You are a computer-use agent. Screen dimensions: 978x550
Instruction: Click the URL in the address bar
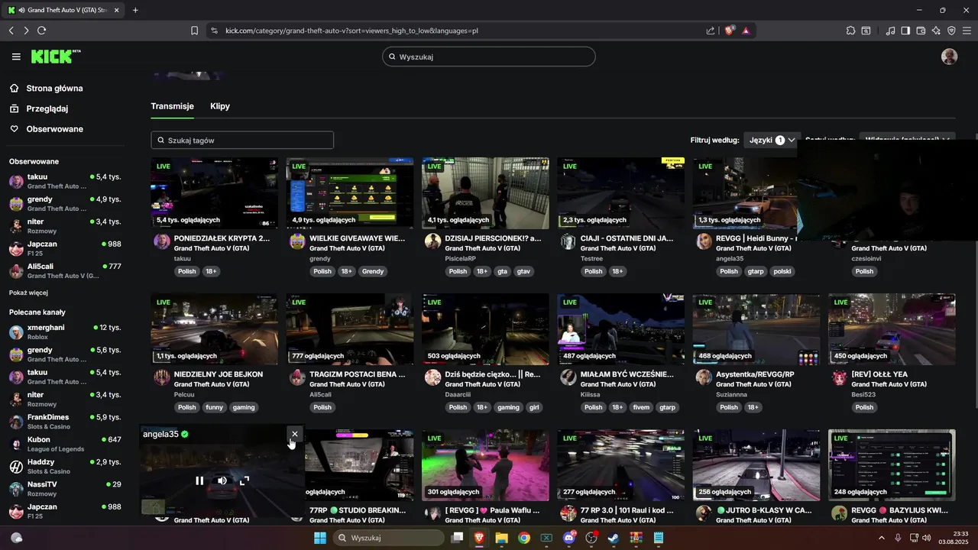[351, 31]
